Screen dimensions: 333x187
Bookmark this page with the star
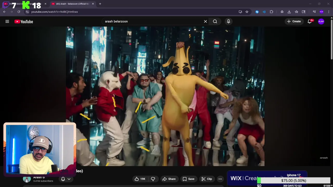pyautogui.click(x=247, y=12)
